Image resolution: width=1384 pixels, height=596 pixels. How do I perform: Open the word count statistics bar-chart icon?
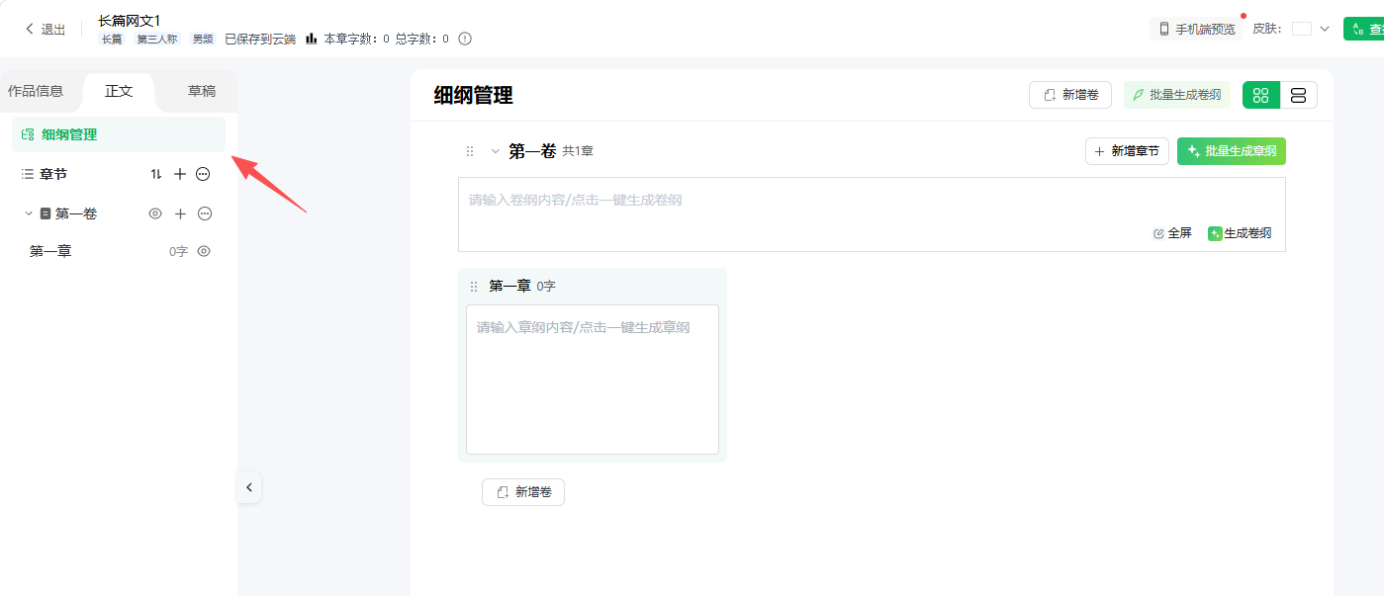point(312,39)
